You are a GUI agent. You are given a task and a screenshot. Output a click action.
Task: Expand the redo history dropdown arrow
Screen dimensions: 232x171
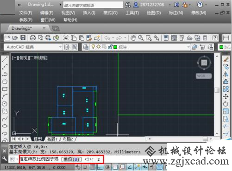(x=125, y=38)
